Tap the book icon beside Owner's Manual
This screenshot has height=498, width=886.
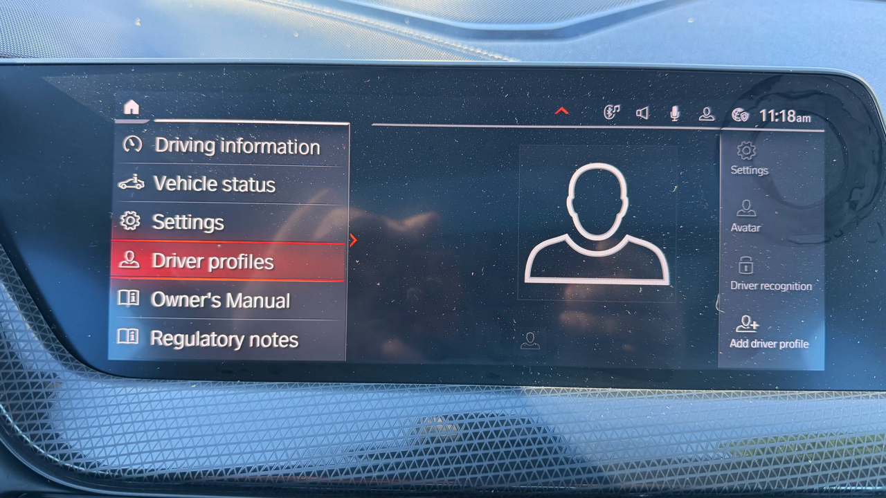pyautogui.click(x=128, y=298)
